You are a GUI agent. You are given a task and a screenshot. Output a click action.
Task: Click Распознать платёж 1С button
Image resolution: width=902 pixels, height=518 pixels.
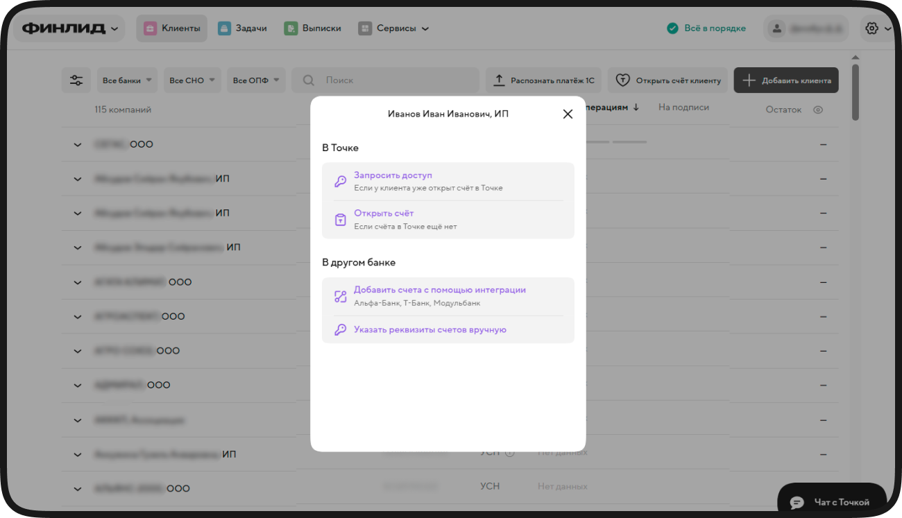pos(544,80)
